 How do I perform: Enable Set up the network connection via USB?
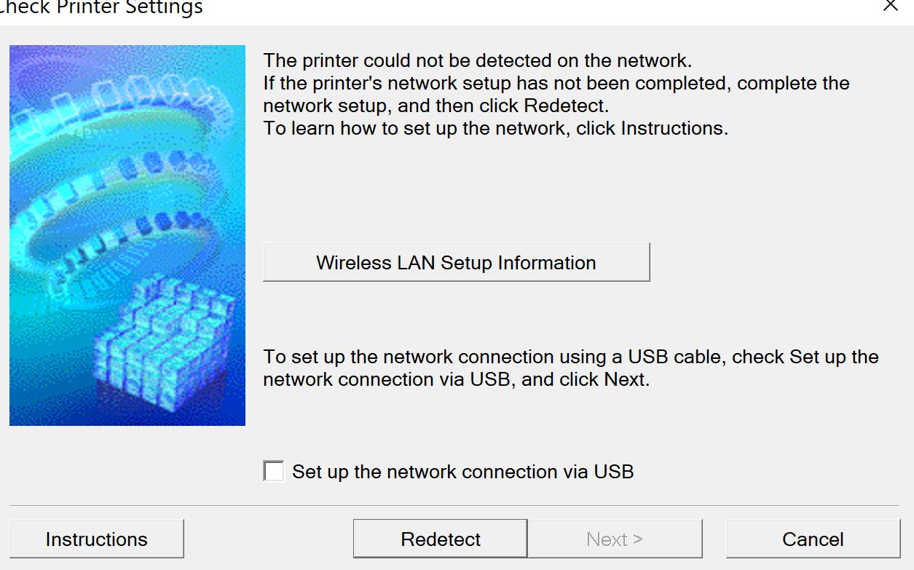point(274,471)
